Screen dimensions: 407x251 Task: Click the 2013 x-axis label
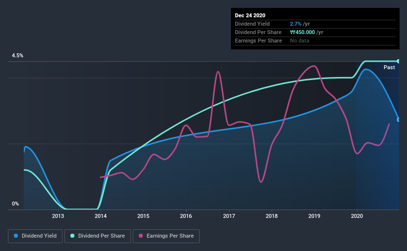click(x=58, y=216)
